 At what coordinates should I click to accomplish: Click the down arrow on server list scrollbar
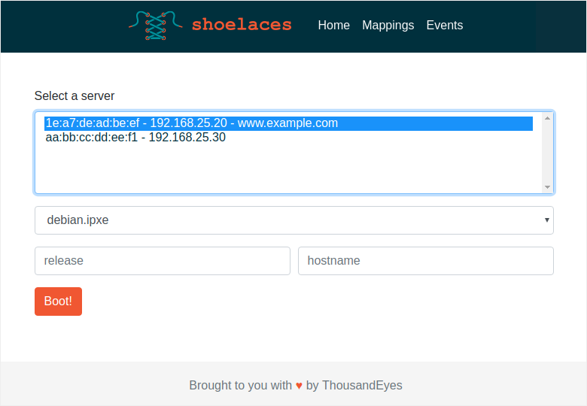tap(547, 187)
